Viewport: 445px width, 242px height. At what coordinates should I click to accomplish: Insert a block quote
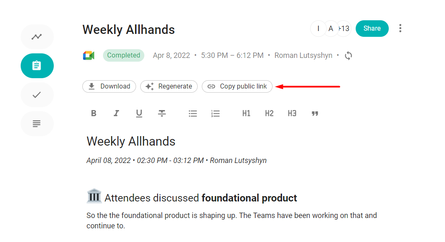[315, 113]
